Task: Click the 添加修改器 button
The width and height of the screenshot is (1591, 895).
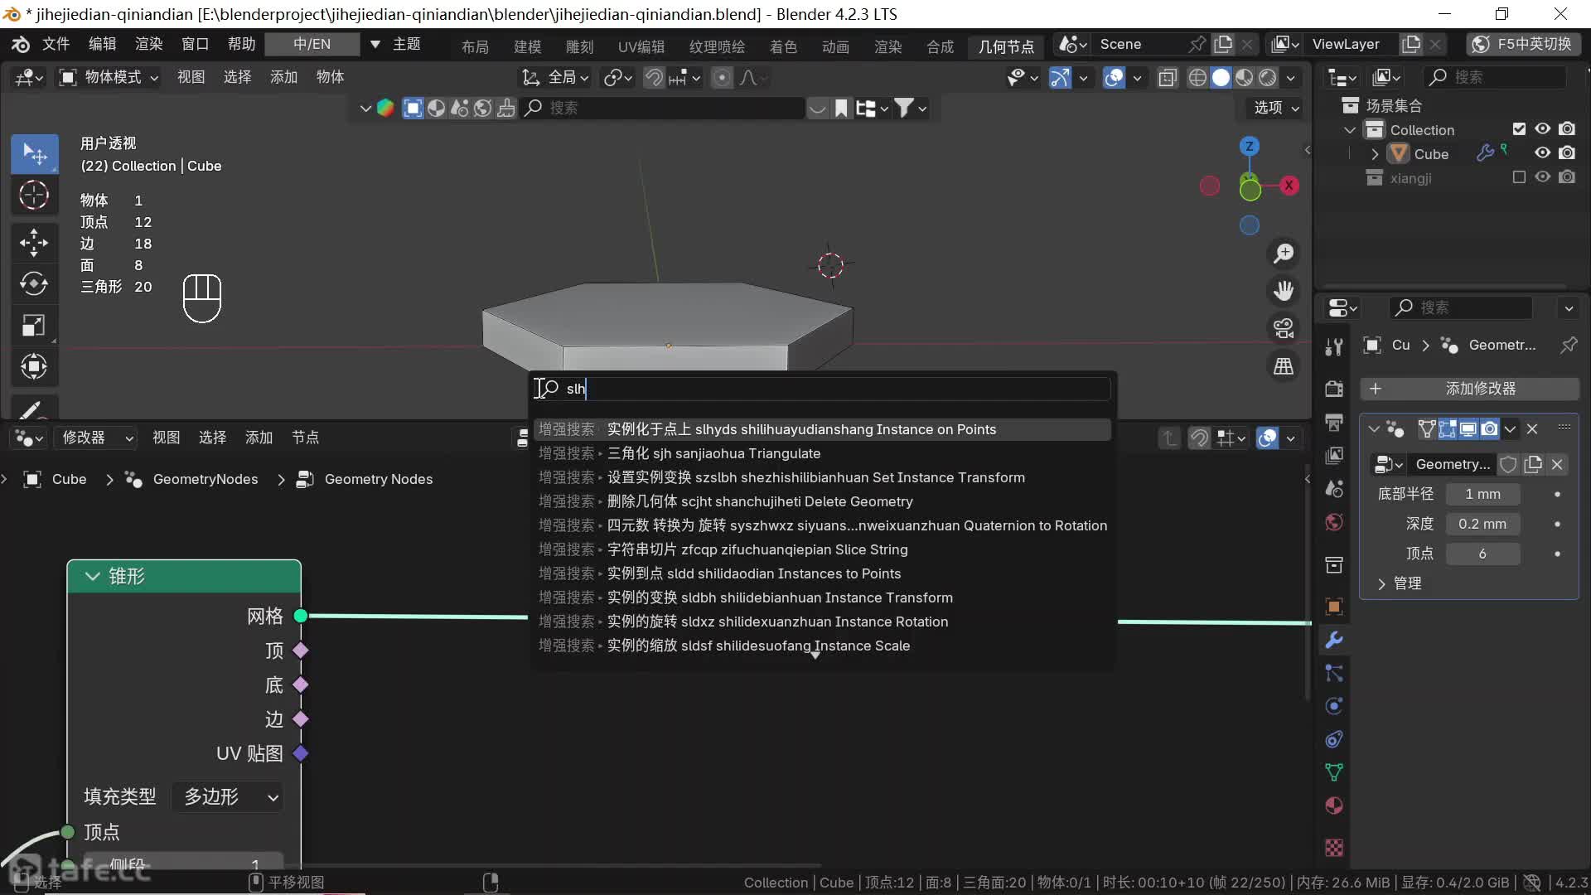Action: pyautogui.click(x=1470, y=389)
